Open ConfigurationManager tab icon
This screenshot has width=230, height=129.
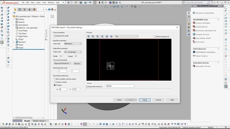[x=25, y=10]
